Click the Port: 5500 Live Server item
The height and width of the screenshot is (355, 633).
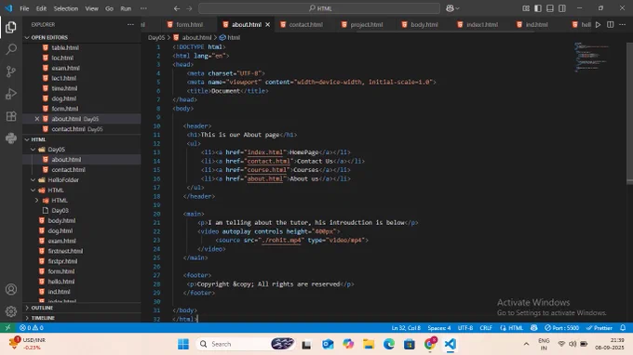tap(561, 328)
